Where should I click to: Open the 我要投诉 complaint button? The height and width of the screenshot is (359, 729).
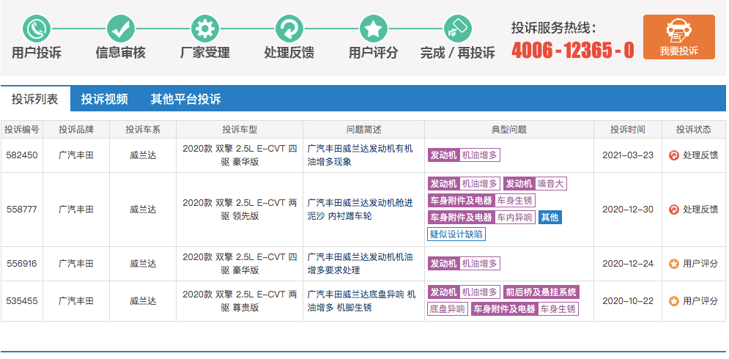click(x=678, y=37)
